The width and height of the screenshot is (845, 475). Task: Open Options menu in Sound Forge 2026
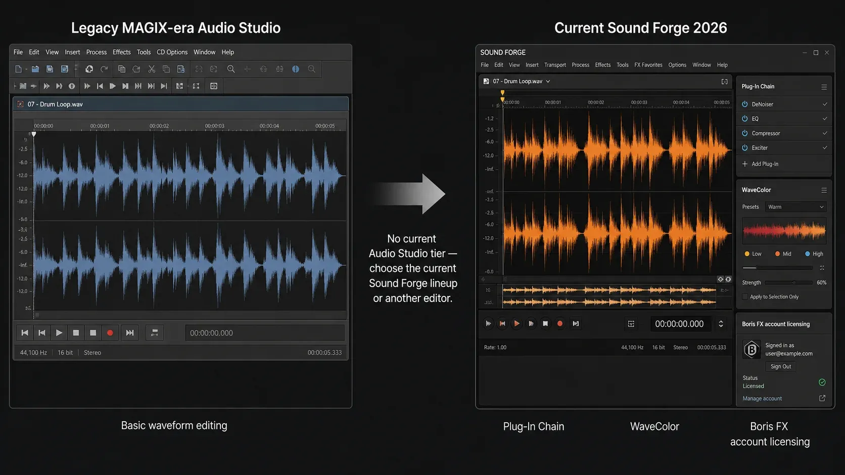[x=677, y=65]
